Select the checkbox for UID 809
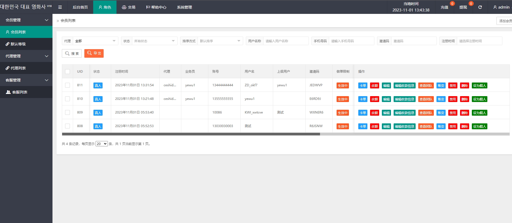This screenshot has width=512, height=223. coord(67,112)
